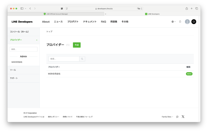Click the provider search magnifier icon
The image size is (208, 132).
pos(82,59)
